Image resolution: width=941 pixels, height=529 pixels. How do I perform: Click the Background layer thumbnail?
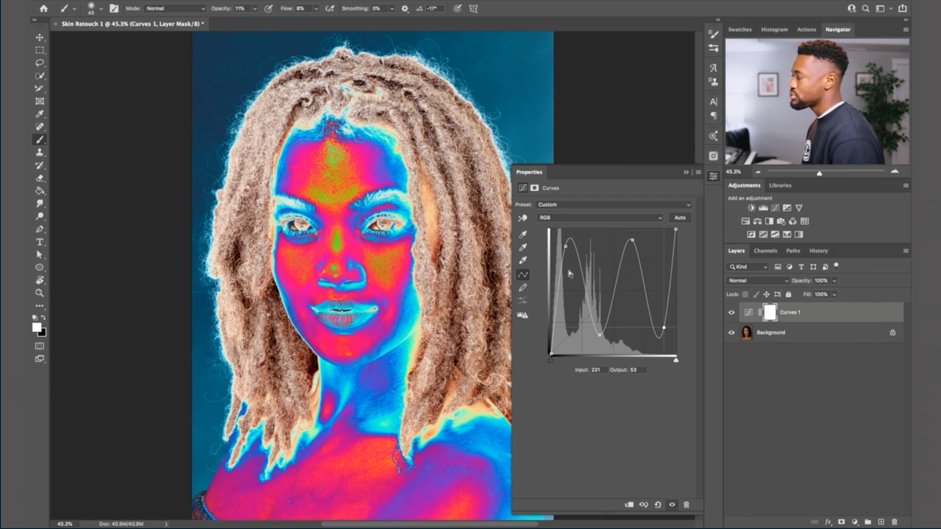pyautogui.click(x=746, y=332)
